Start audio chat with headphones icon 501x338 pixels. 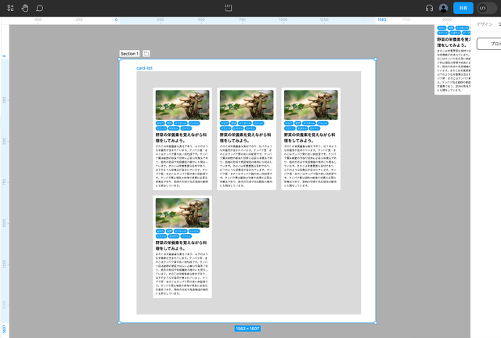429,8
